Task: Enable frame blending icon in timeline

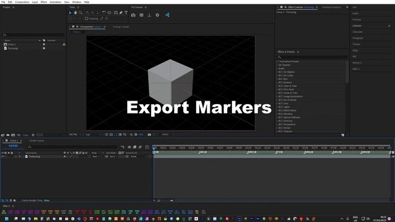Action: click(x=135, y=147)
